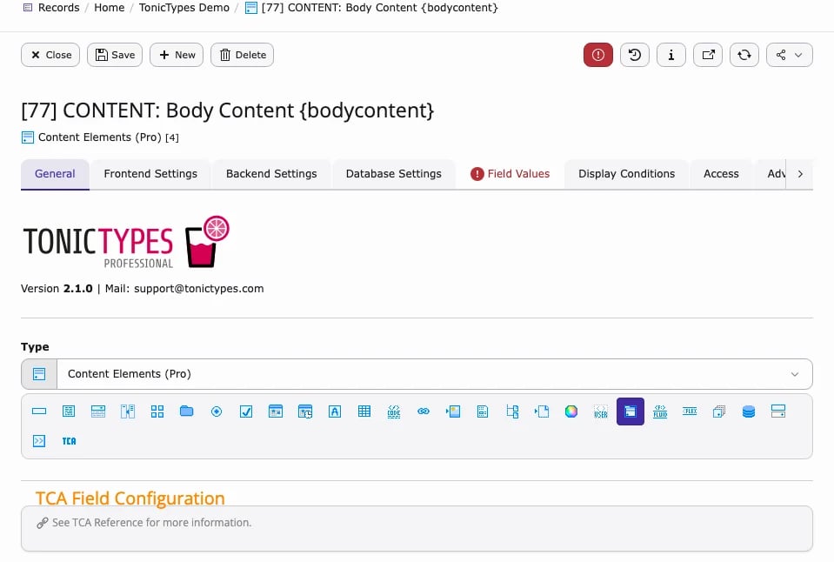Open the Backend Settings tab
834x562 pixels.
tap(271, 174)
